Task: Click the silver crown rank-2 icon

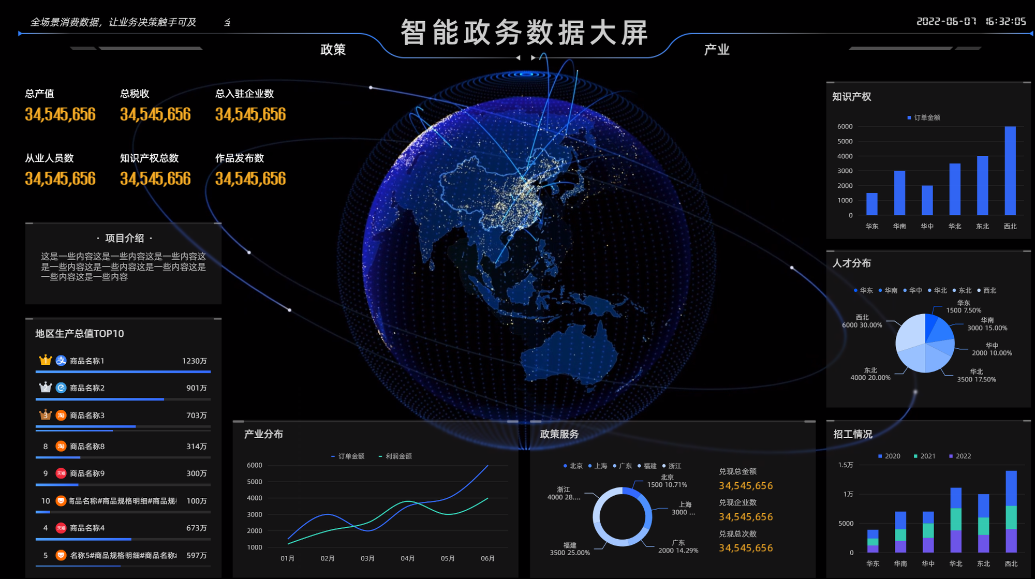Action: point(46,387)
